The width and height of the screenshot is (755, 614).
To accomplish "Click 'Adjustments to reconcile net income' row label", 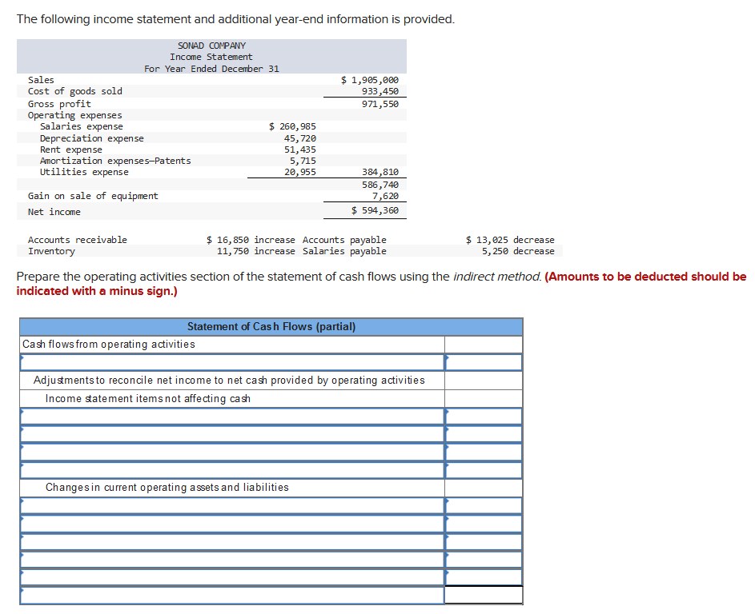I will 229,381.
